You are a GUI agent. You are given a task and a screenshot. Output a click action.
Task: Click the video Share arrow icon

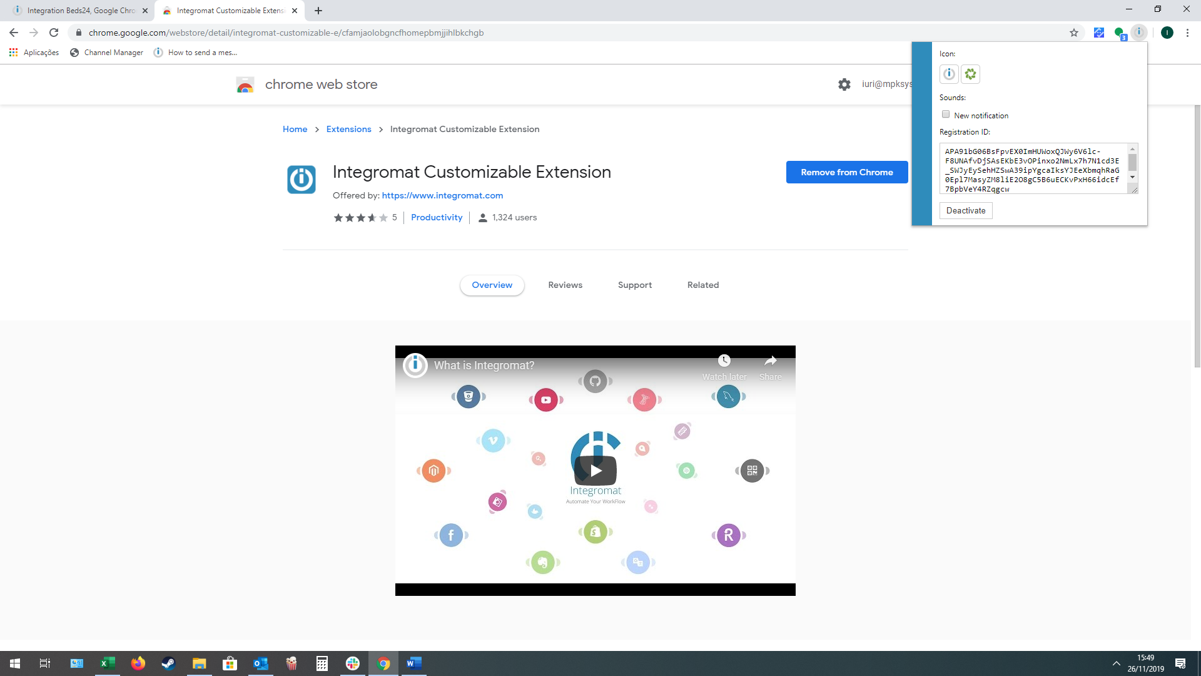tap(770, 361)
